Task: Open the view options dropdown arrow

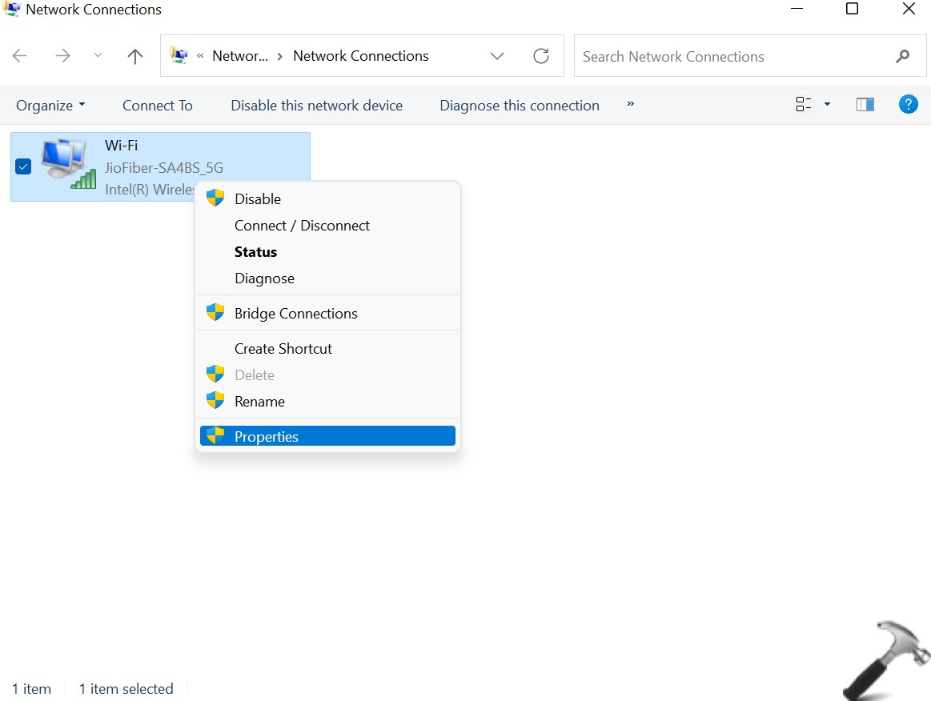Action: (x=827, y=105)
